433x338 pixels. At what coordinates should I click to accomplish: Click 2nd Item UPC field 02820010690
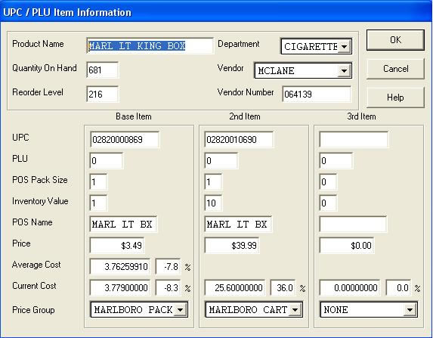point(239,140)
